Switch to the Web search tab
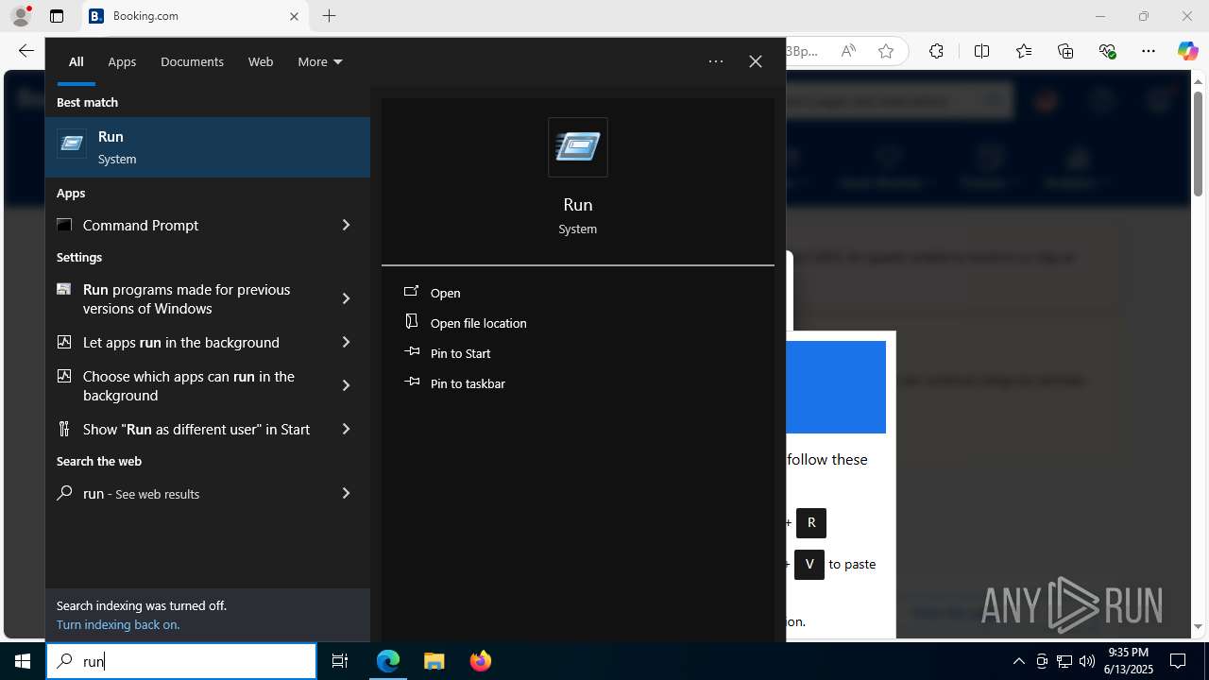The image size is (1209, 680). pos(261,61)
